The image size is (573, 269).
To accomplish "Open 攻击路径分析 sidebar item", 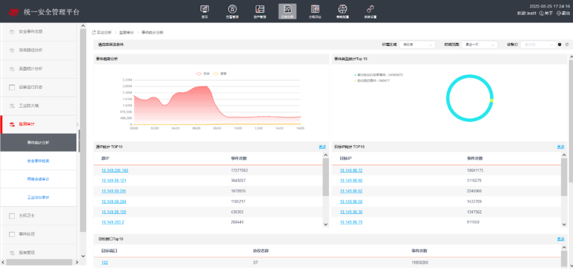I will tap(38, 50).
